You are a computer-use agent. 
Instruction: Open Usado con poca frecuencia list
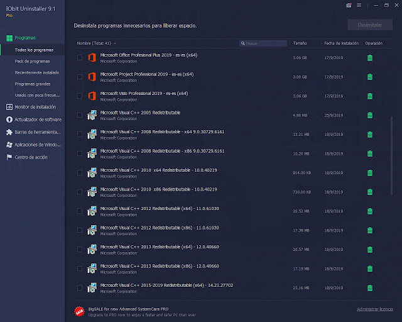[37, 95]
